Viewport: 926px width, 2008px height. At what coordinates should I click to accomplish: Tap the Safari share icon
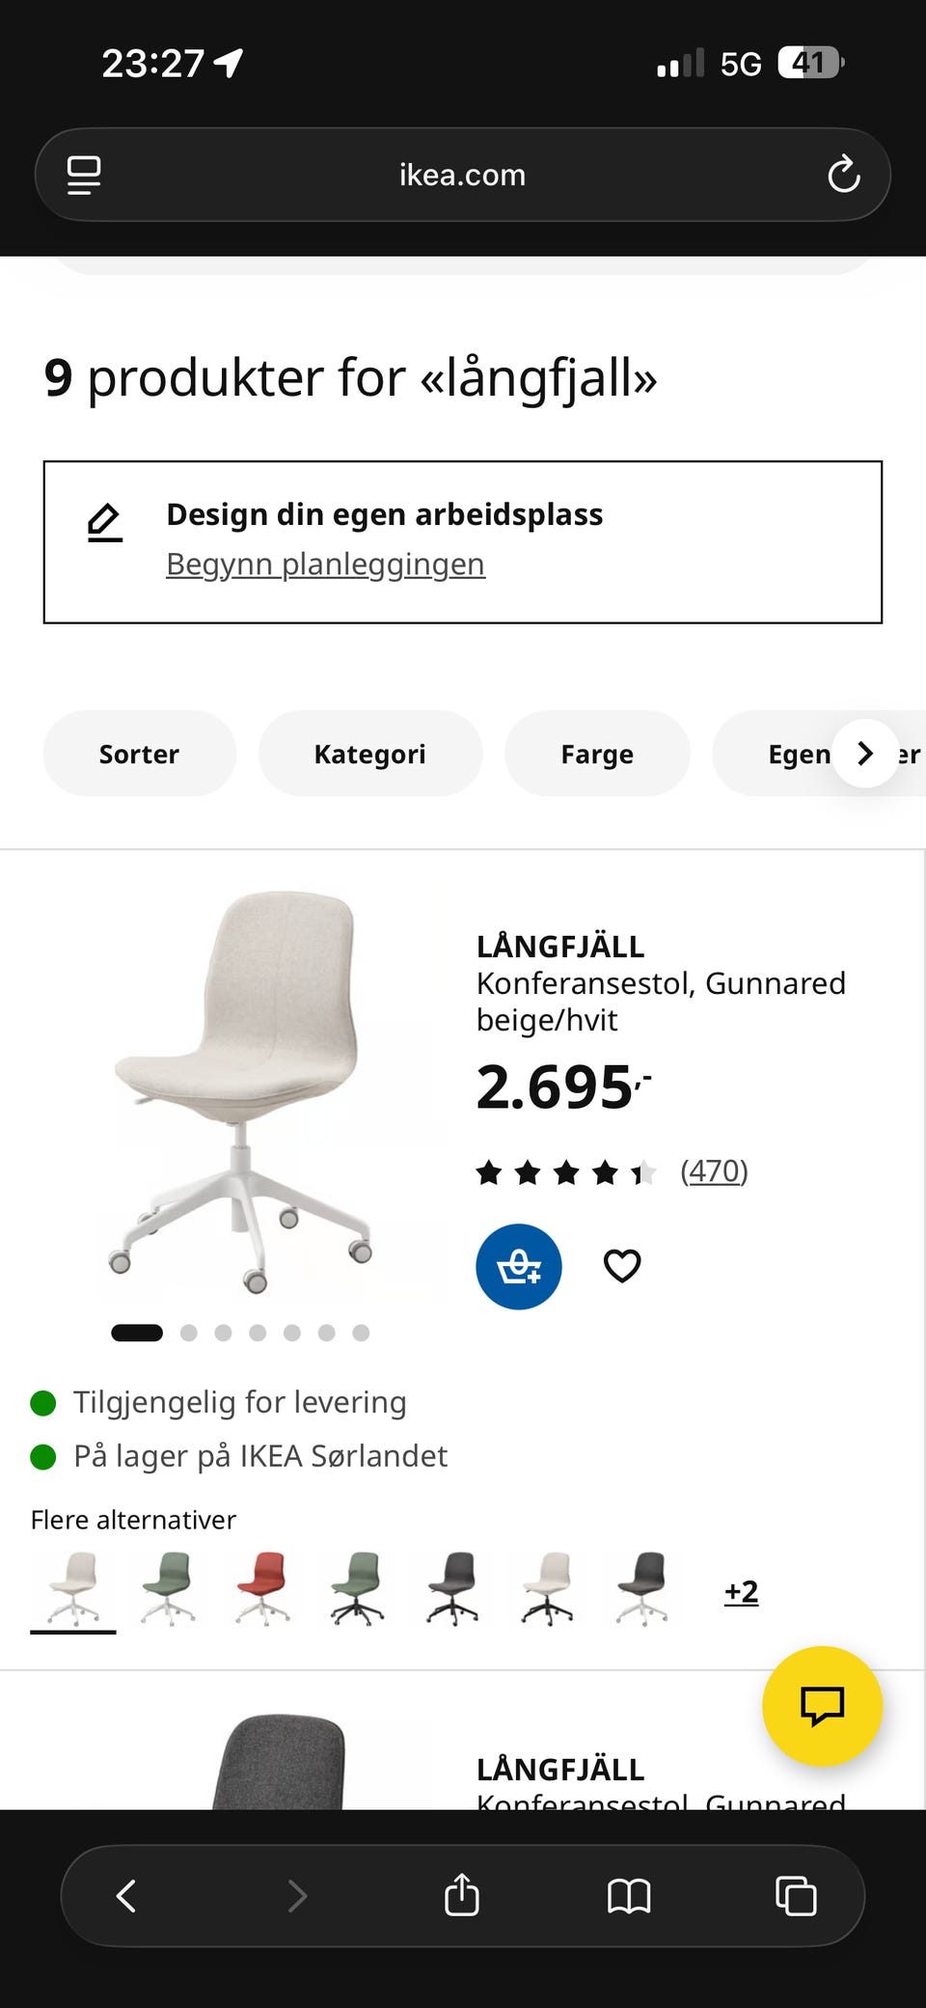pyautogui.click(x=462, y=1895)
